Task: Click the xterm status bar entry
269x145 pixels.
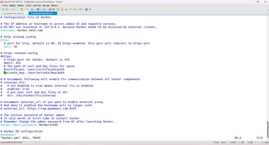Action: pos(223,142)
